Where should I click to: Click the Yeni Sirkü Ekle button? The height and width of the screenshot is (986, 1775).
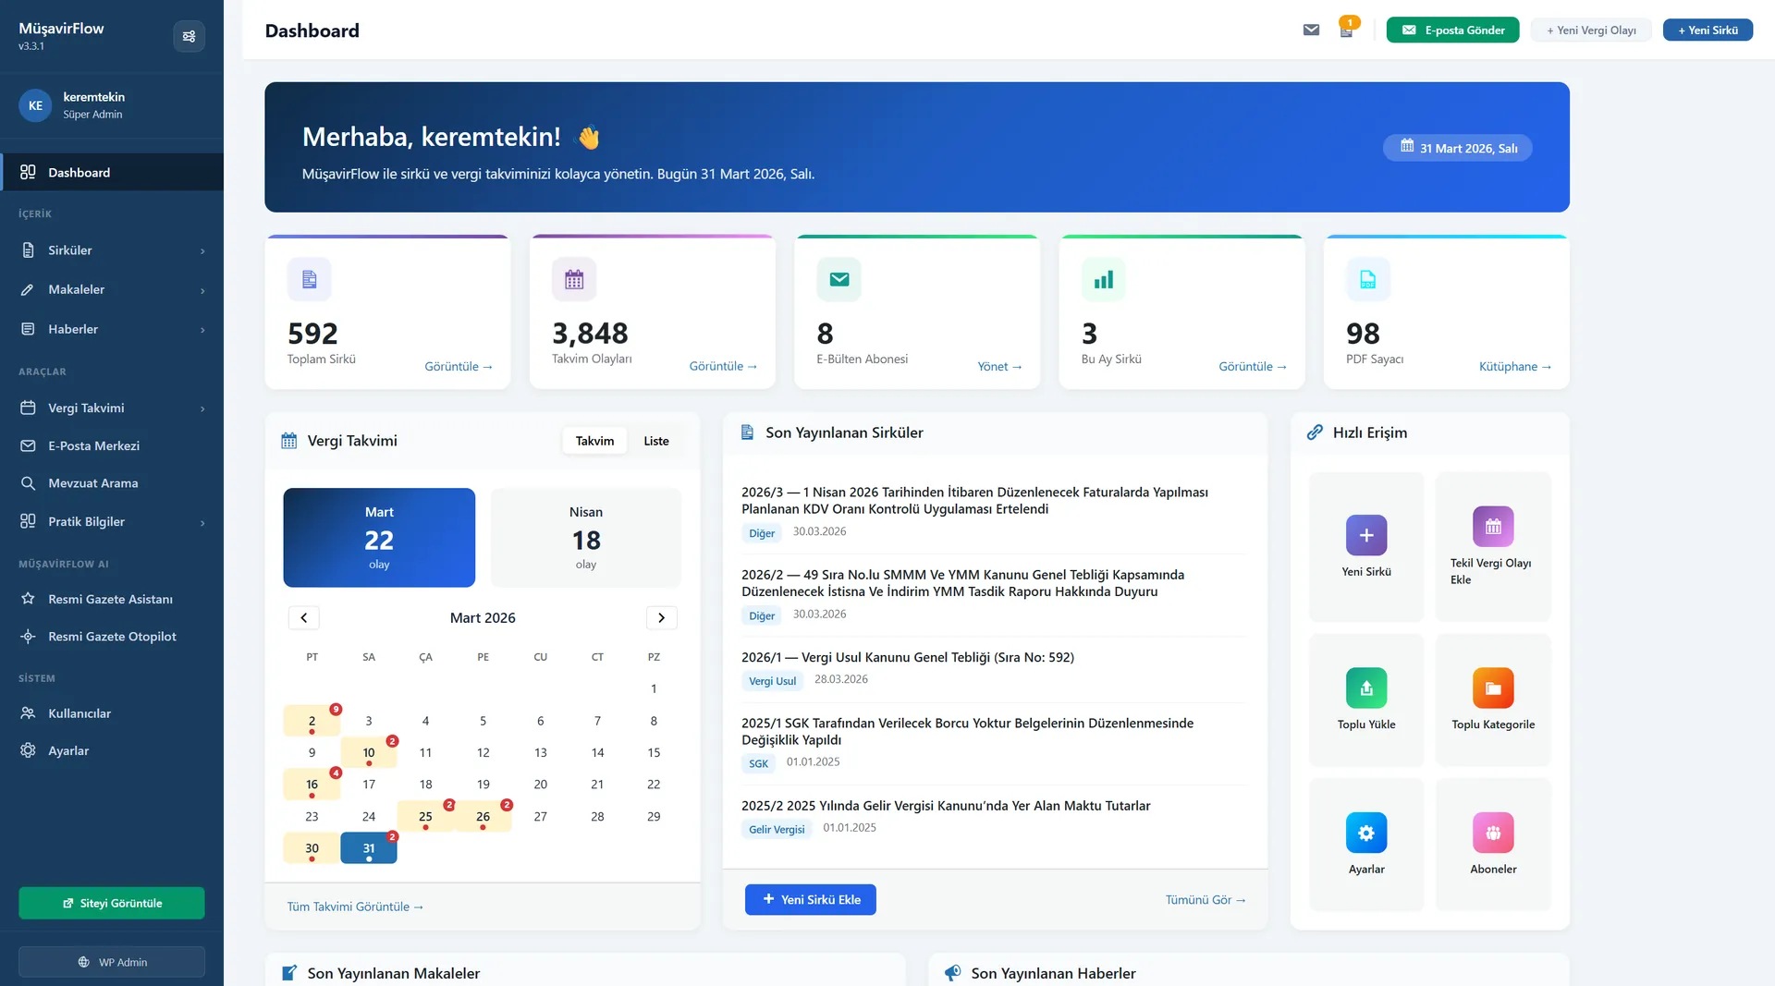[811, 900]
